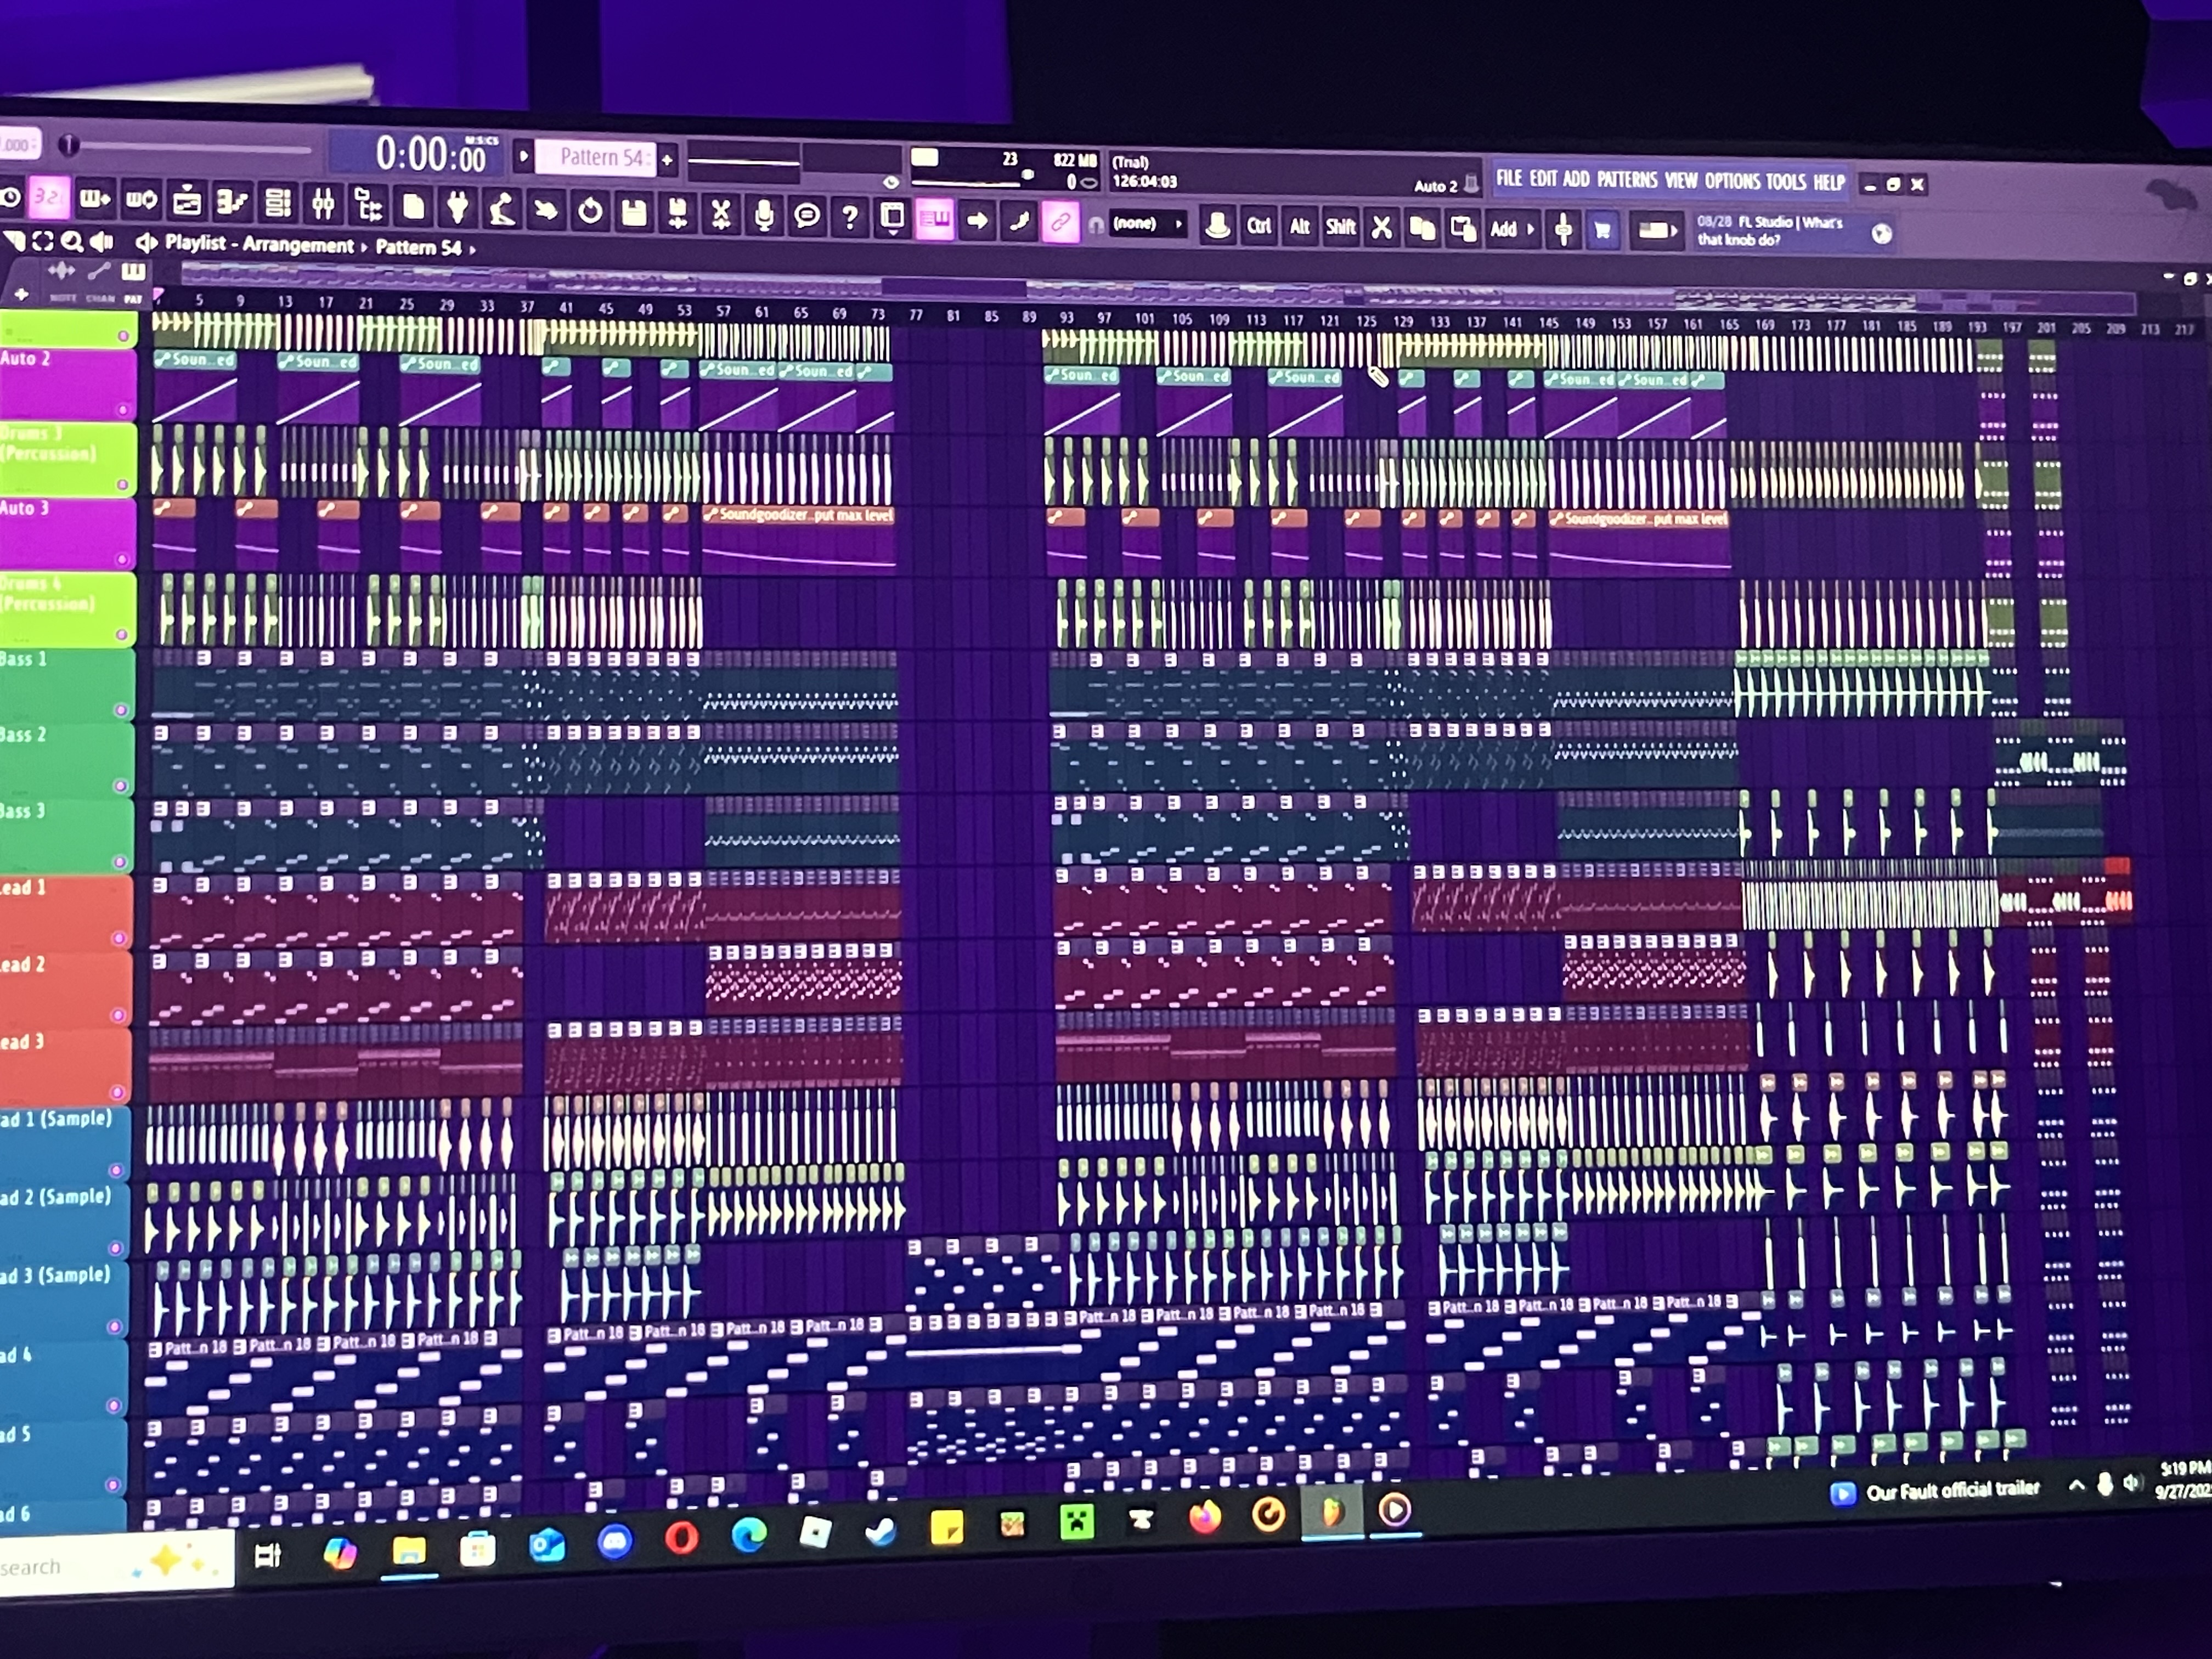Click the undo history circular arrow icon
Viewport: 2212px width, 1659px height.
pyautogui.click(x=590, y=211)
